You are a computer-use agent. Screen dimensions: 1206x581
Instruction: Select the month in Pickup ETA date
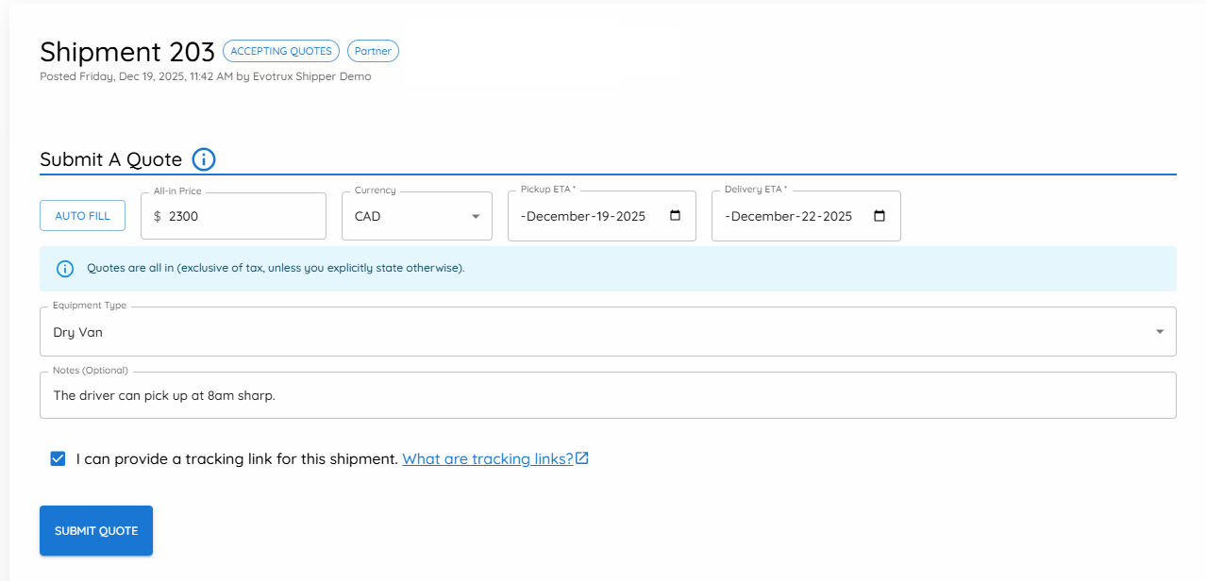click(x=561, y=216)
